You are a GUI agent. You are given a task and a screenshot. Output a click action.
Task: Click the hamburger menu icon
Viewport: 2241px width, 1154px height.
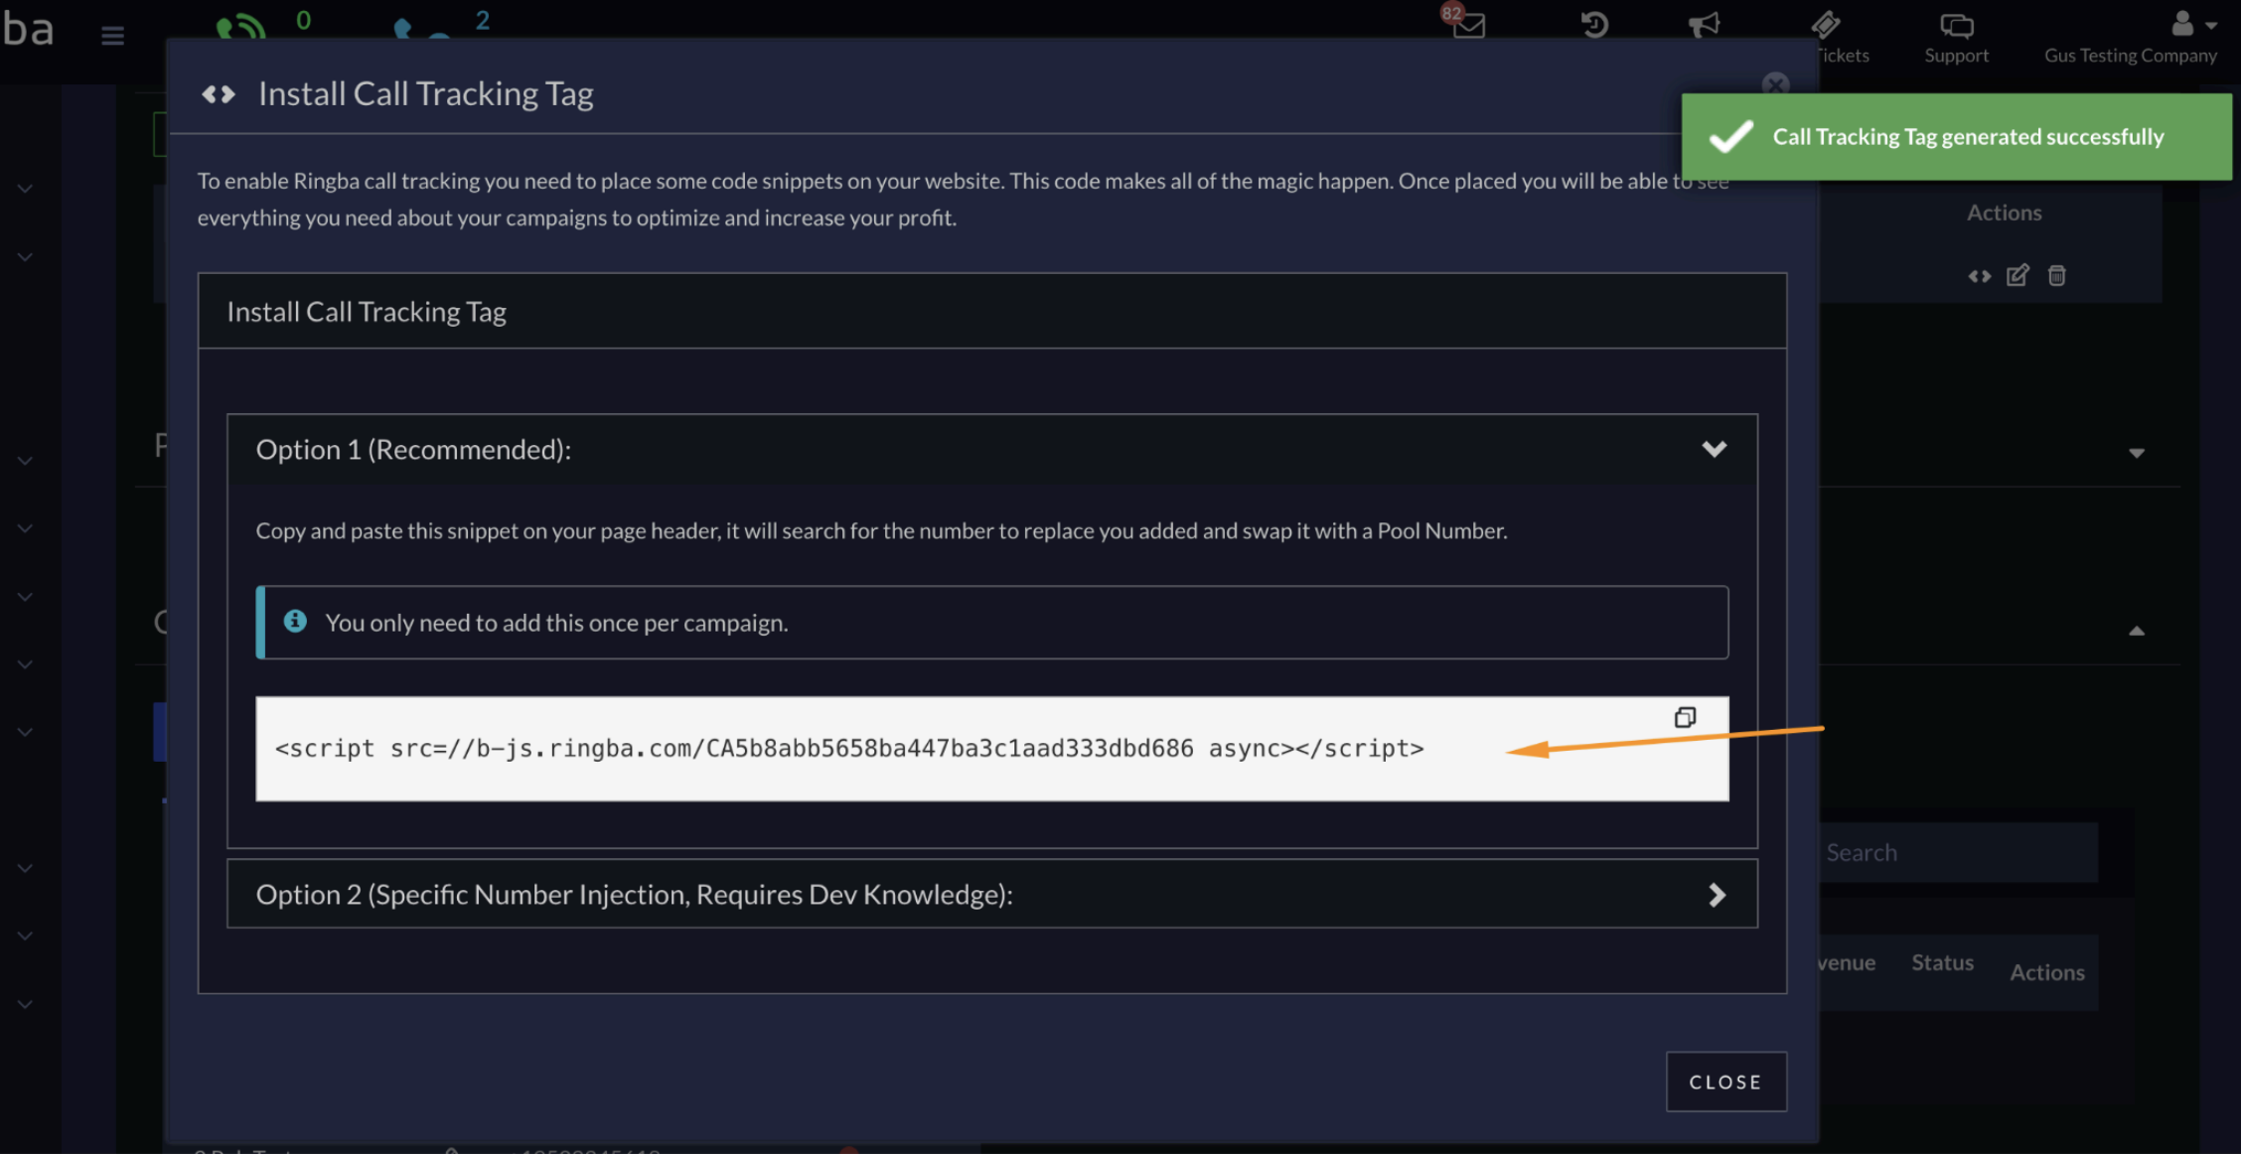tap(112, 36)
